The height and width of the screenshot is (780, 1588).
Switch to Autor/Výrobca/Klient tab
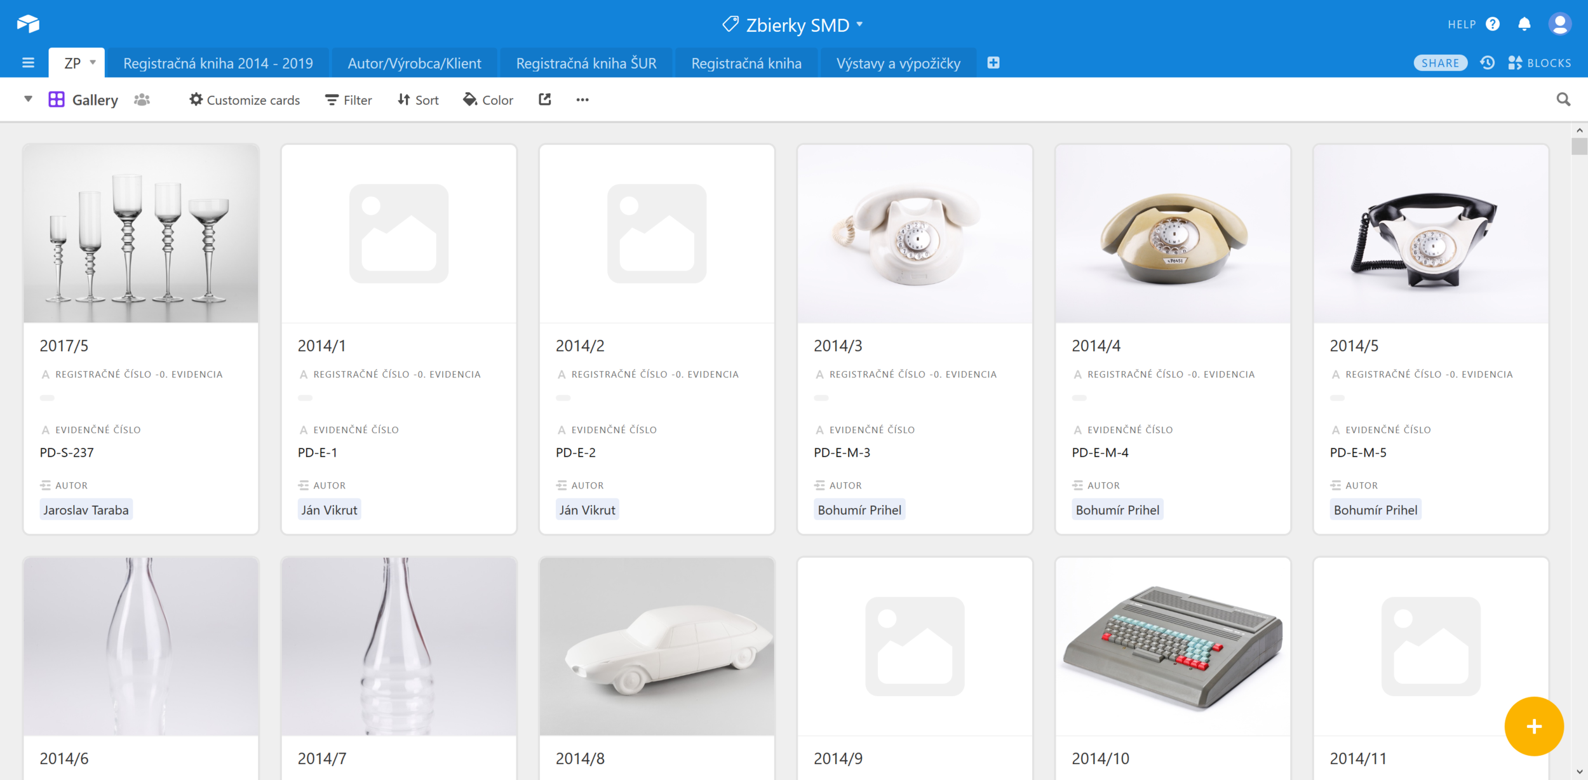coord(414,64)
